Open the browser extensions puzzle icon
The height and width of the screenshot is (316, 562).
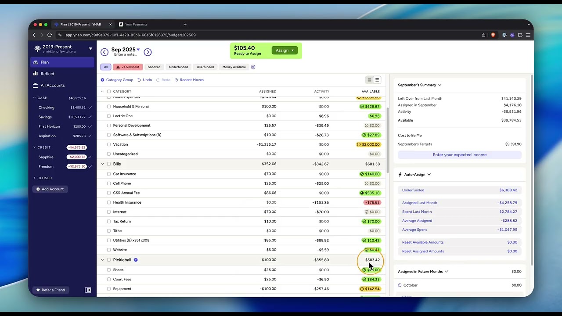point(520,35)
